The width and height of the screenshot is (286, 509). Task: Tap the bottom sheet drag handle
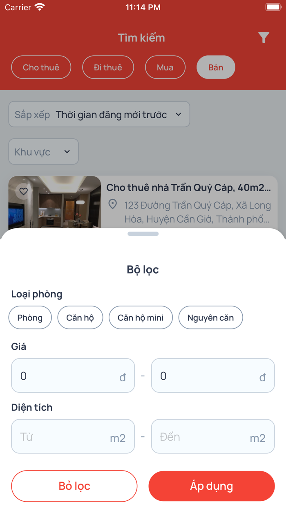(x=143, y=233)
